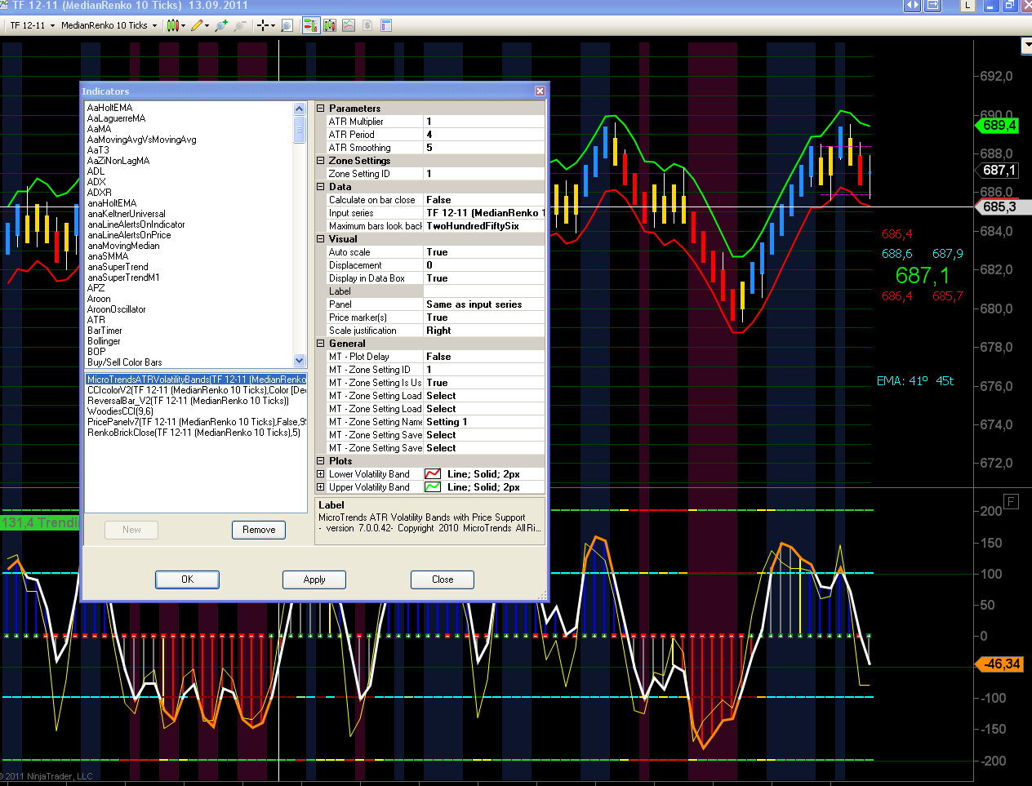Open the dropdown arrow at chart top-right corner
Image resolution: width=1032 pixels, height=786 pixels.
pos(1027,47)
